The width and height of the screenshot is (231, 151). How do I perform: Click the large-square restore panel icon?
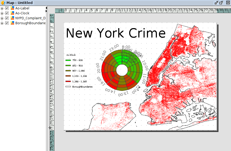coord(221,3)
